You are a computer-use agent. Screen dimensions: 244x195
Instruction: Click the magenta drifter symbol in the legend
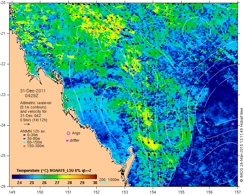[x=67, y=140]
